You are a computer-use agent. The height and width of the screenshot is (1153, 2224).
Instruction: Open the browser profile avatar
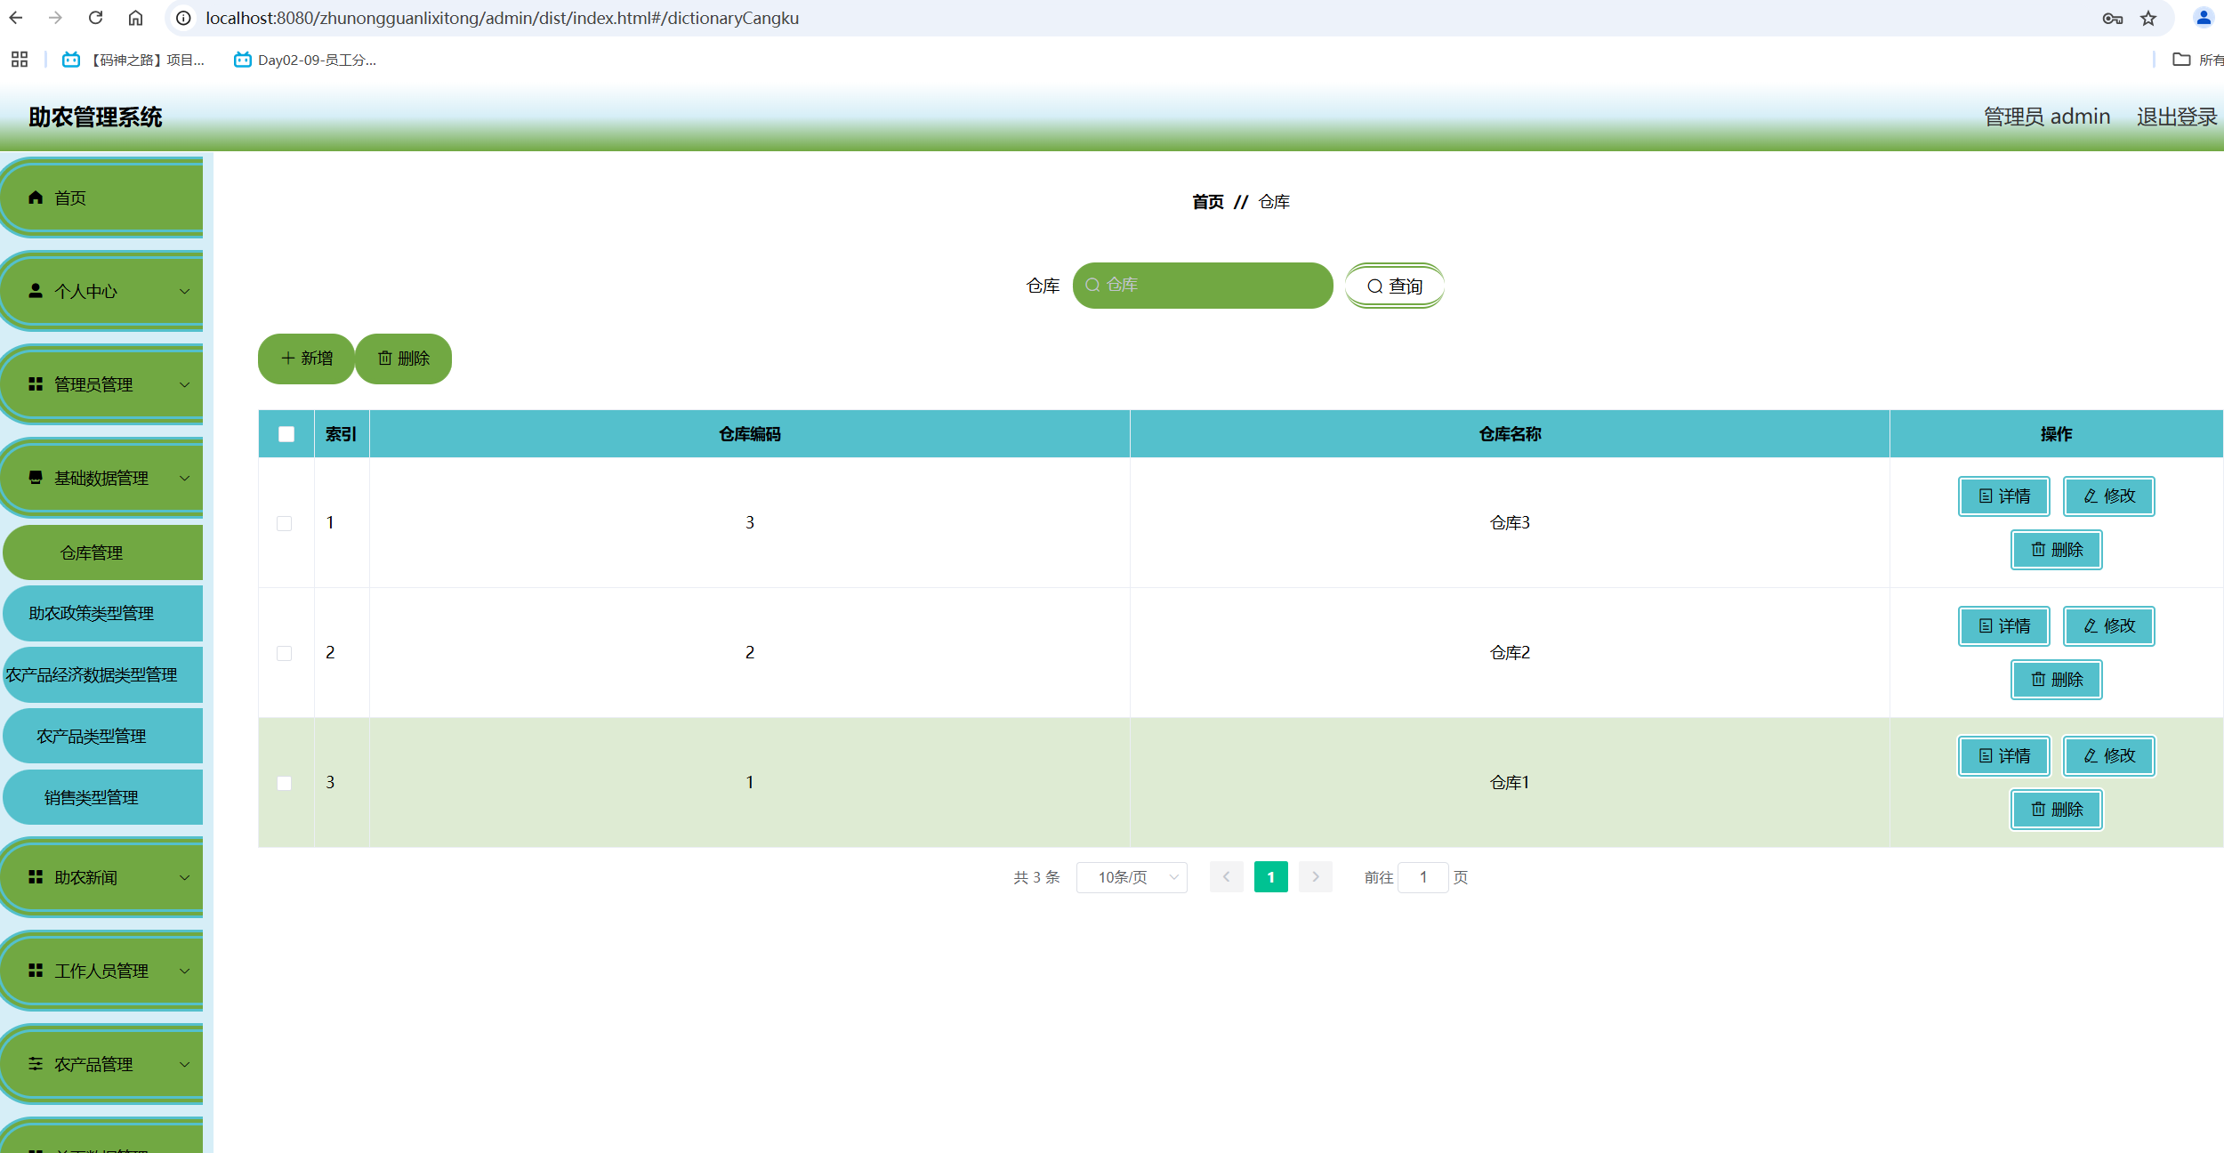point(2204,18)
